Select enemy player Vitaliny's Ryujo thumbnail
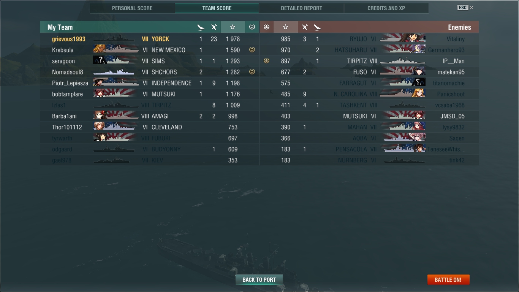Image resolution: width=519 pixels, height=292 pixels. [x=403, y=39]
